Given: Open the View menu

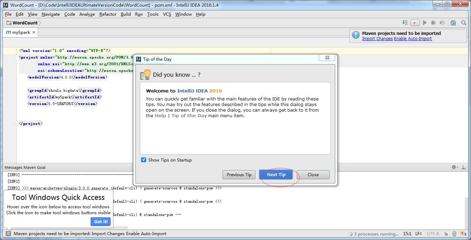Looking at the screenshot, I should [33, 14].
